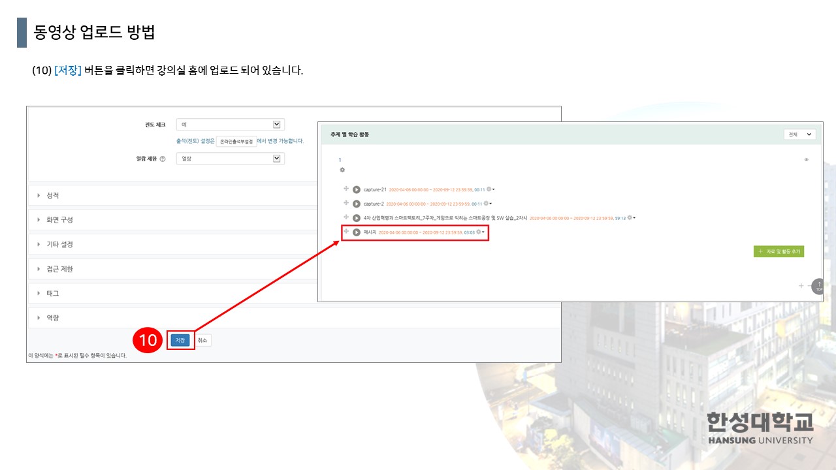Screen dimensions: 836x470
Task: Click the blue 저장 save button
Action: point(180,340)
